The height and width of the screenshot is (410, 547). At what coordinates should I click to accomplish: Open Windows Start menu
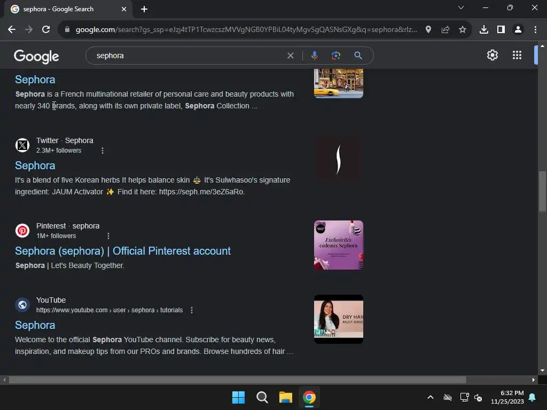point(238,397)
